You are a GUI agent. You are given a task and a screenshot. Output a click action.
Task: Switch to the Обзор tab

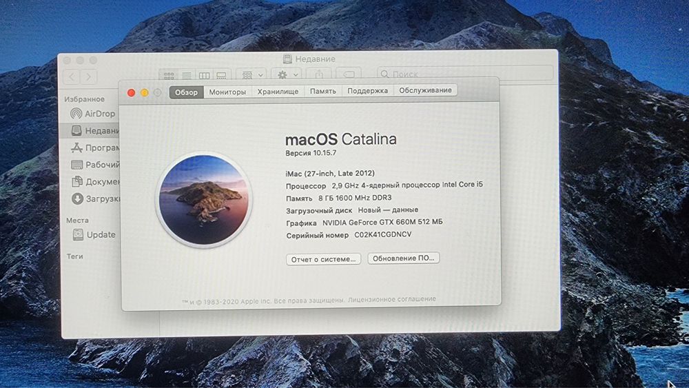click(186, 92)
